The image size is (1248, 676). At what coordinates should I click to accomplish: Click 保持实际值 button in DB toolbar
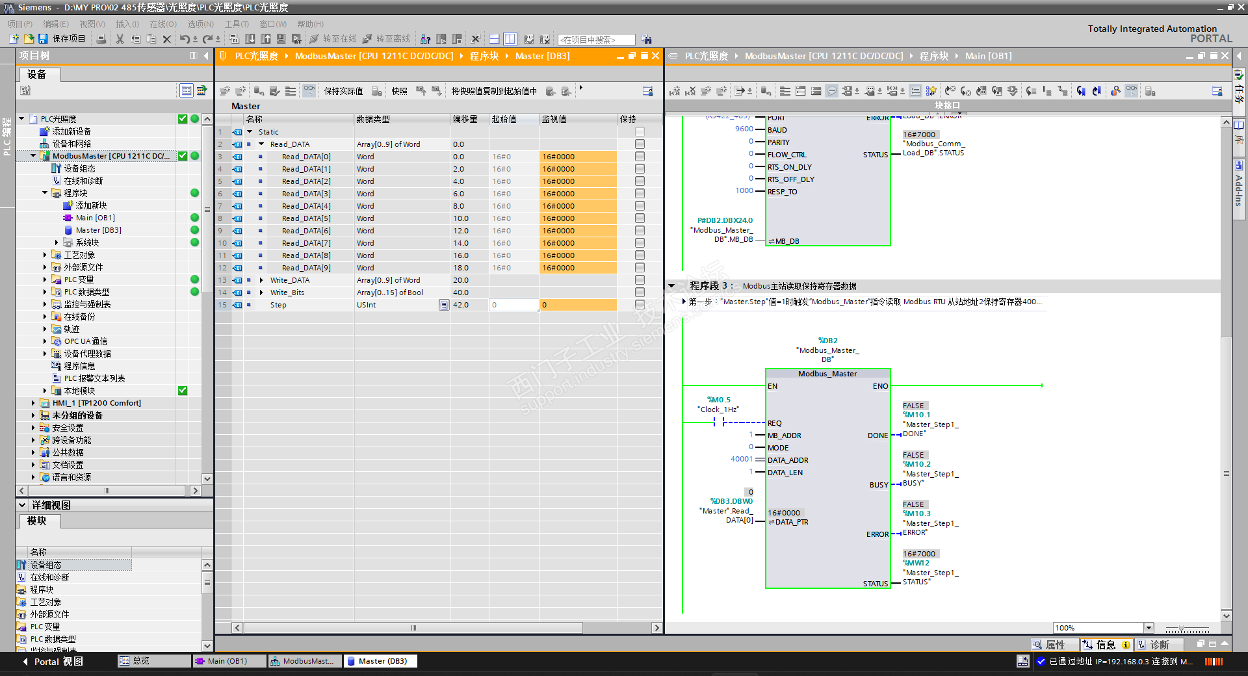[343, 91]
